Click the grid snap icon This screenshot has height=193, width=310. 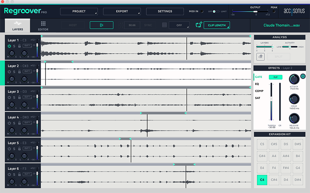point(164,25)
